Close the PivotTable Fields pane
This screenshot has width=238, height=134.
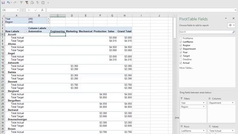[234, 18]
